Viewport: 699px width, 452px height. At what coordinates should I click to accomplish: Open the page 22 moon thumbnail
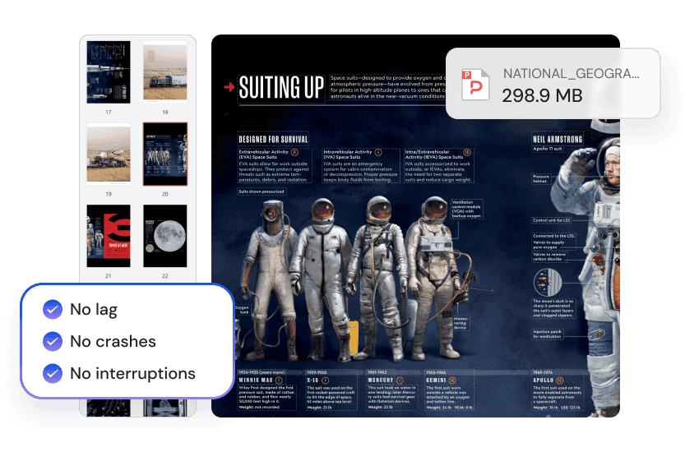point(165,236)
